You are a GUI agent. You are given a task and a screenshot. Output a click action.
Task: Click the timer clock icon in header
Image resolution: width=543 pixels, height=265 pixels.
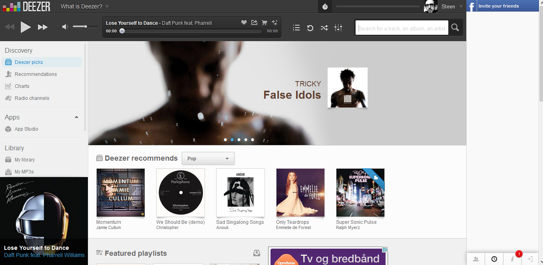(325, 6)
